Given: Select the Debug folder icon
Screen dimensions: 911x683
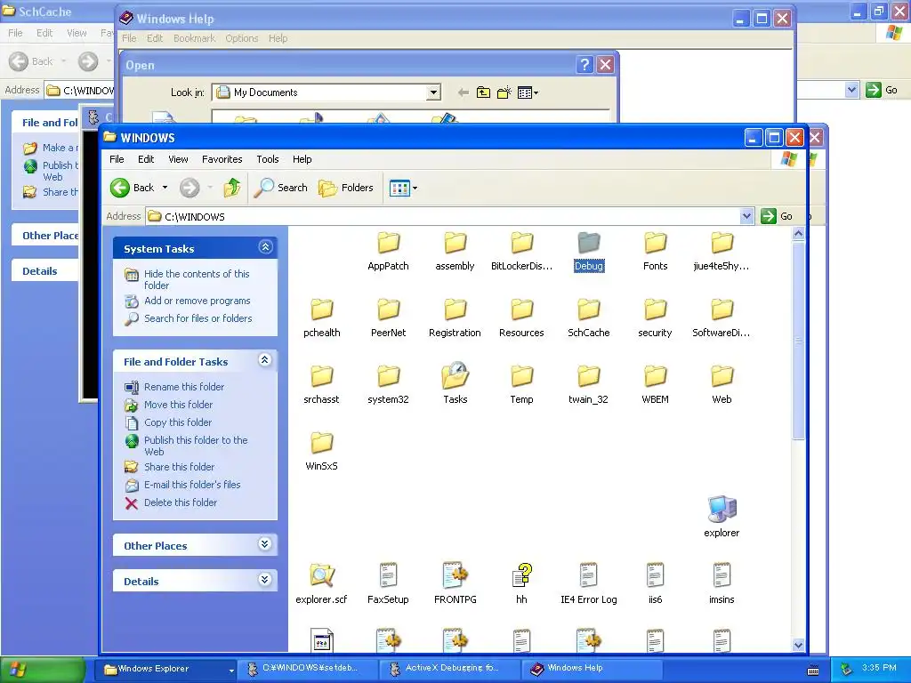Looking at the screenshot, I should point(589,243).
